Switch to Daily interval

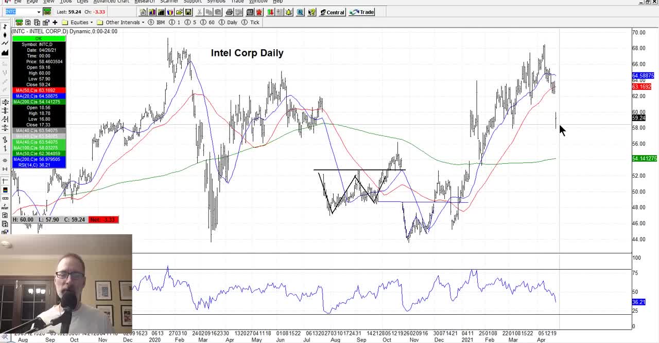228,23
